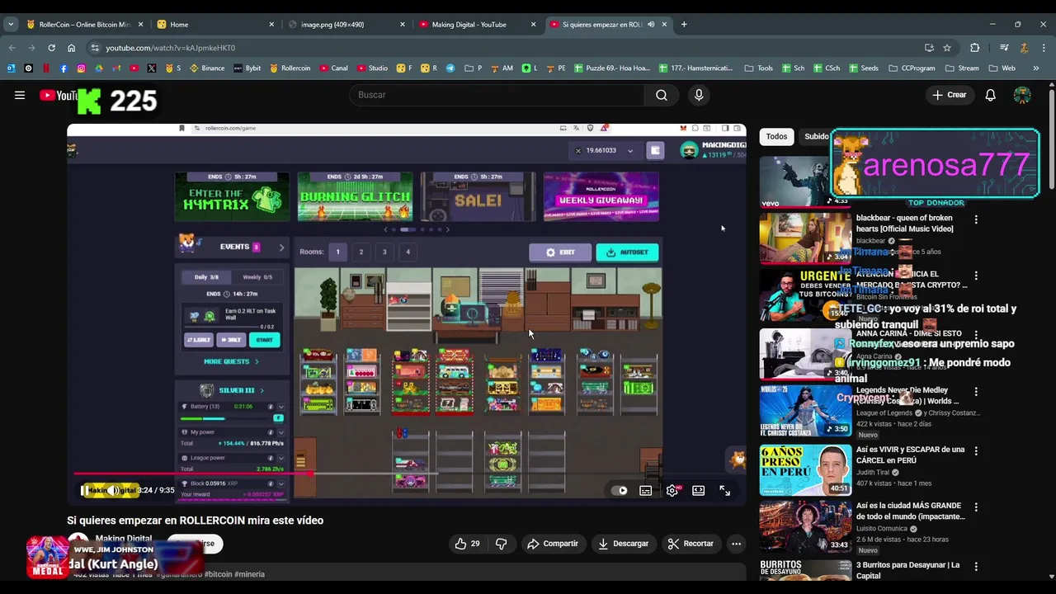Open the Rollercoin bookmark
This screenshot has width=1056, height=594.
coord(290,68)
